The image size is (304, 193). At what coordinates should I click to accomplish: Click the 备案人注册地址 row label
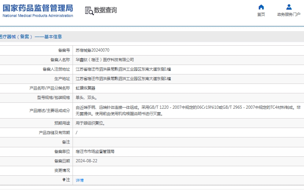(x=56, y=69)
